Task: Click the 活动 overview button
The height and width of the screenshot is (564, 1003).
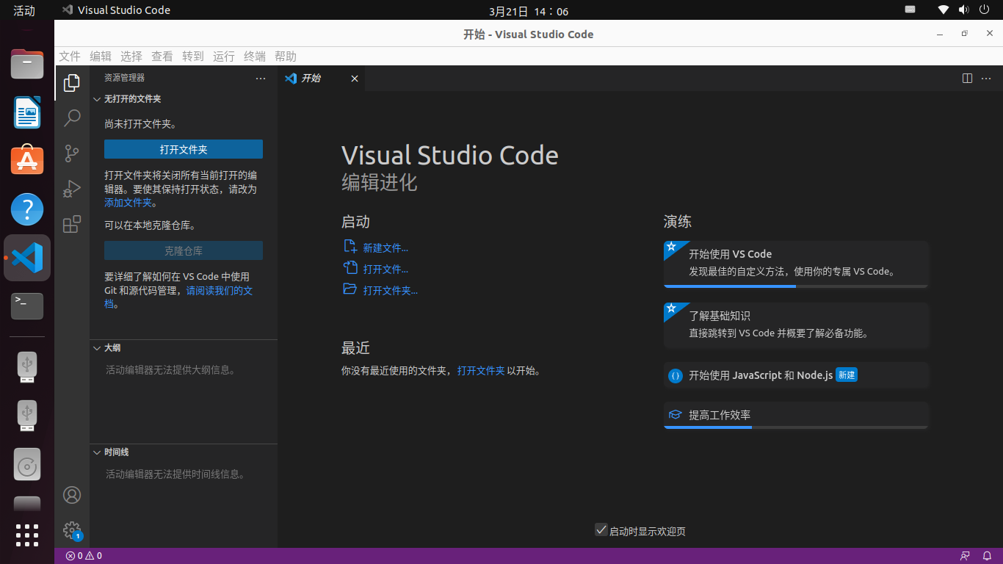Action: coord(24,10)
